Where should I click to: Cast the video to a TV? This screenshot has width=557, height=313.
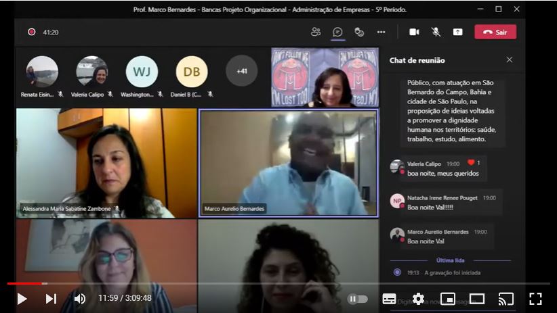point(506,299)
